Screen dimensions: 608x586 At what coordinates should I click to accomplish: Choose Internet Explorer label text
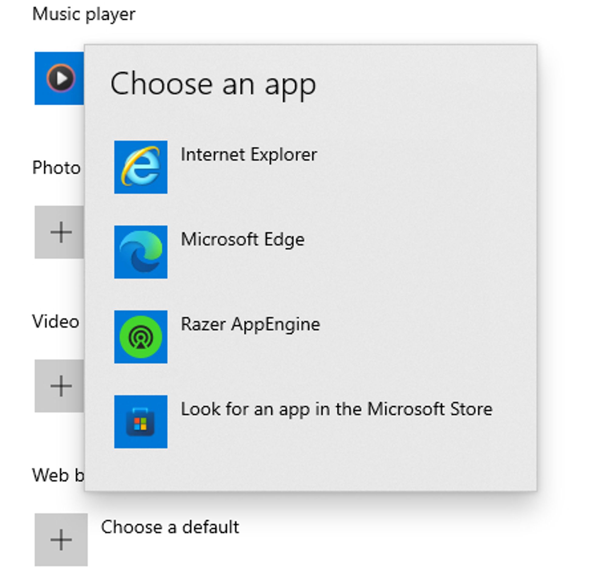[249, 154]
